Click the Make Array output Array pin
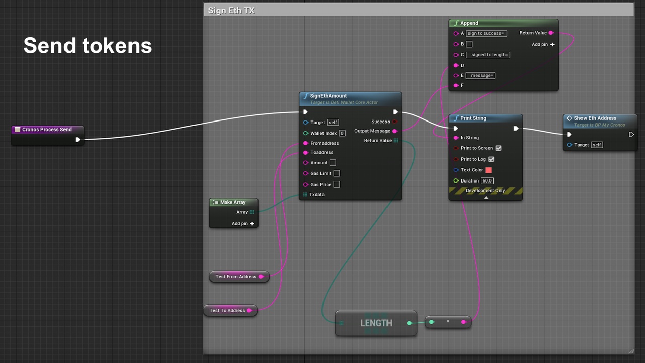Screen dimensions: 645x363 coord(252,212)
